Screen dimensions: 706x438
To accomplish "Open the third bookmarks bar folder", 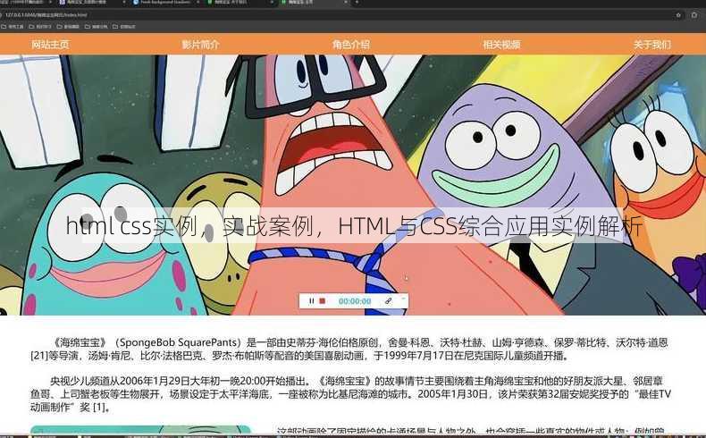I will (68, 27).
